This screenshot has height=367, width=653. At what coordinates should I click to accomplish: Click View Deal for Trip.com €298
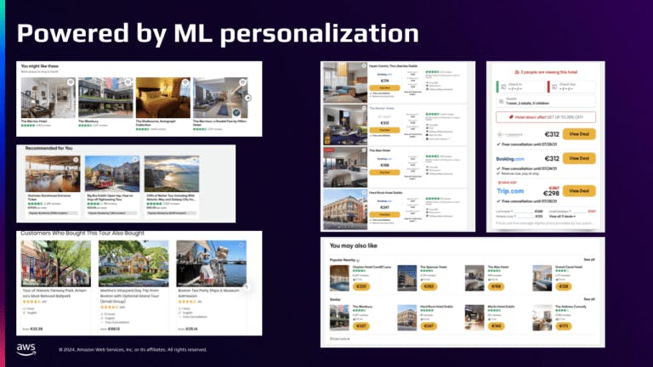point(581,192)
